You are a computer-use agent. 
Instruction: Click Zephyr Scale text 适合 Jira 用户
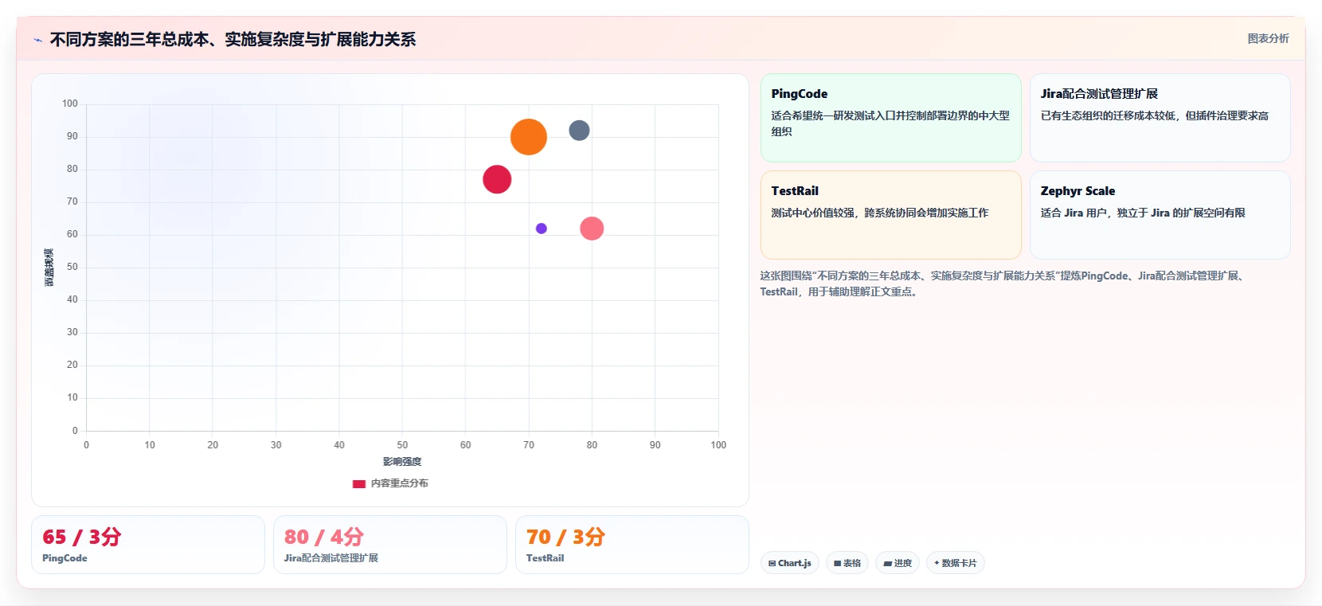(1143, 213)
